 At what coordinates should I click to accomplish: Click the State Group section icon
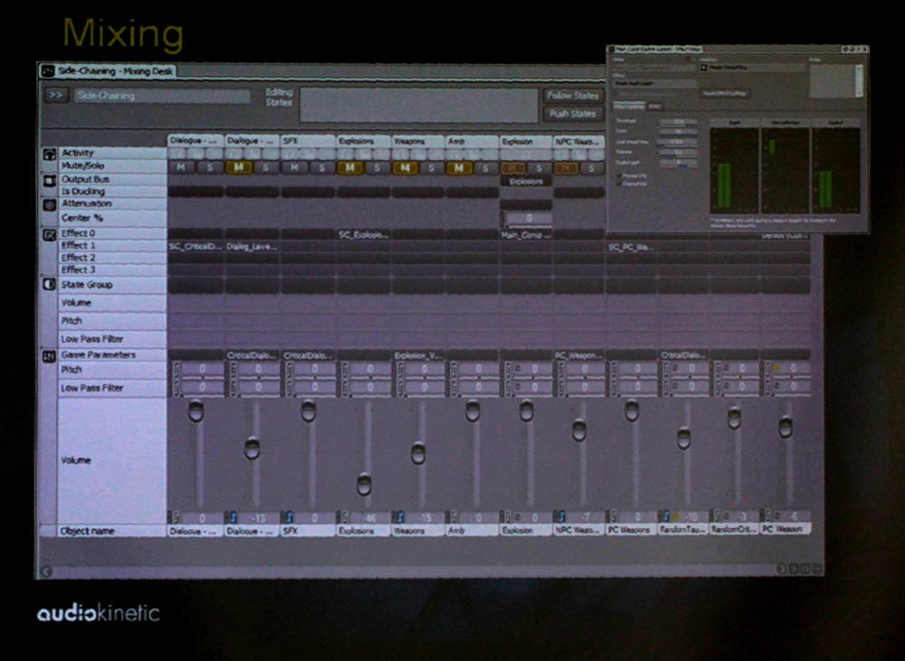coord(48,286)
